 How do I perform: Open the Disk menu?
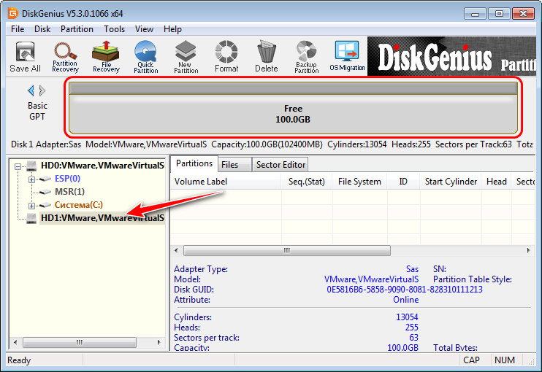coord(42,29)
